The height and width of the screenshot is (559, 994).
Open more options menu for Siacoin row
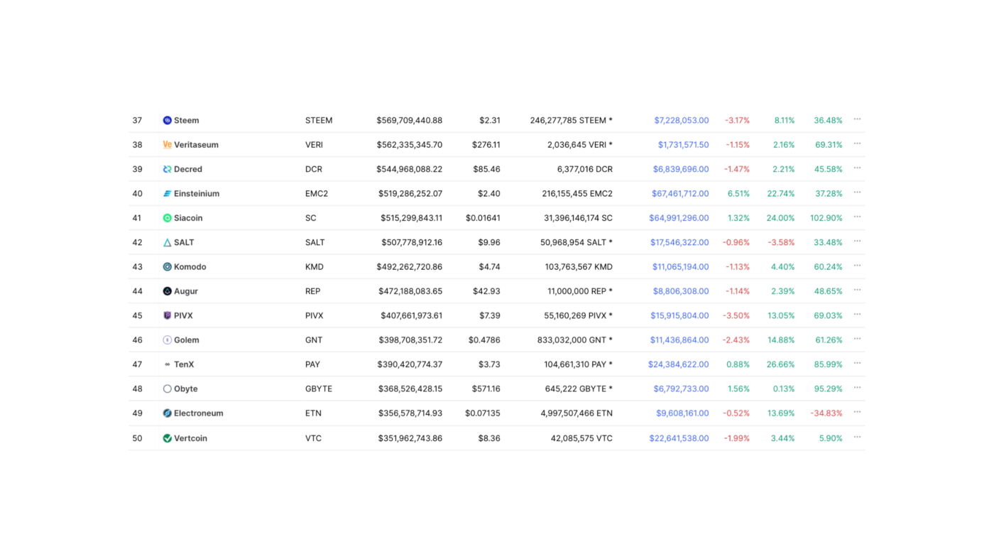coord(856,216)
